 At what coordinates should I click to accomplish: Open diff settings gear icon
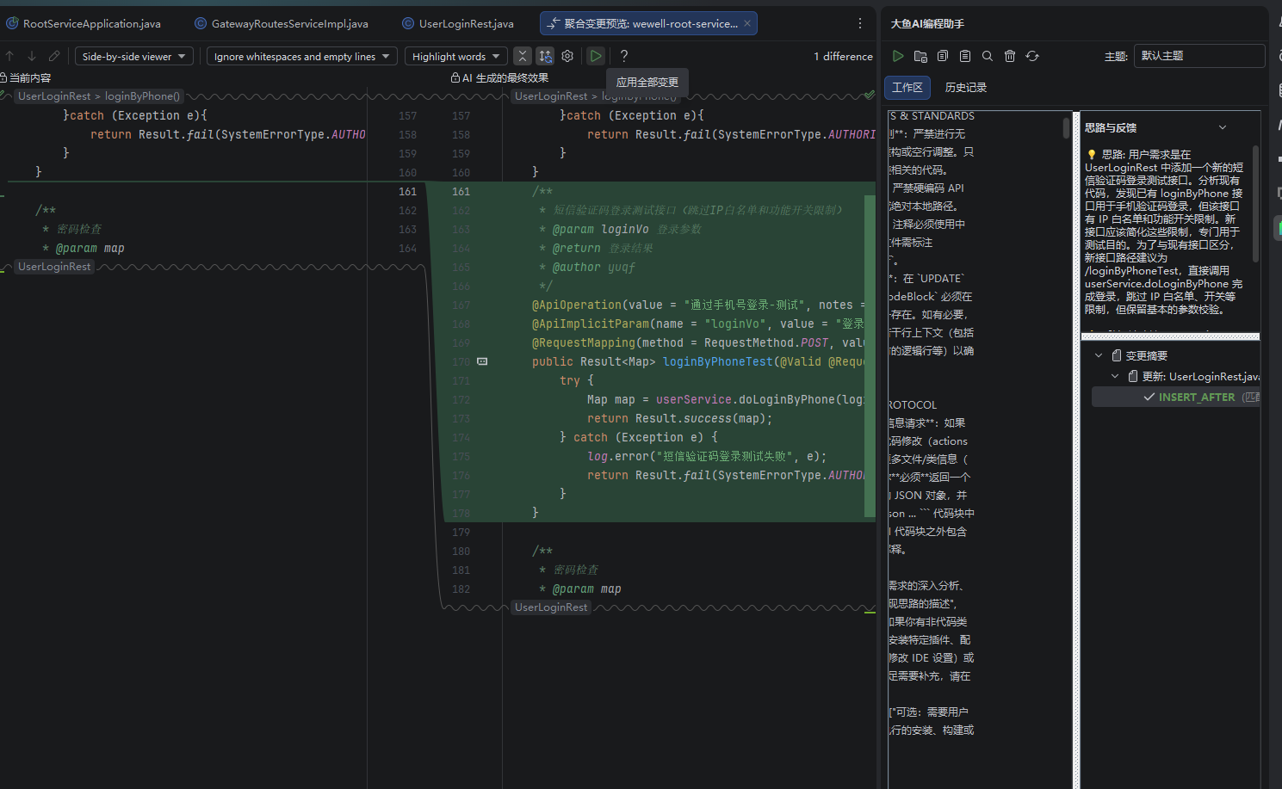click(x=567, y=56)
